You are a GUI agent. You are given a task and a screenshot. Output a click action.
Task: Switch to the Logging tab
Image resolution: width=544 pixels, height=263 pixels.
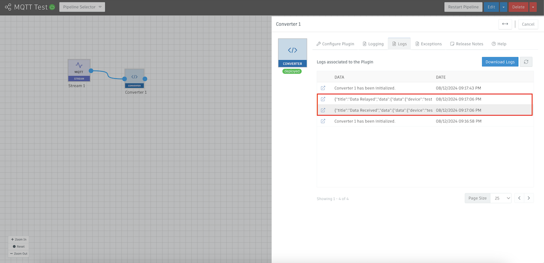[373, 44]
